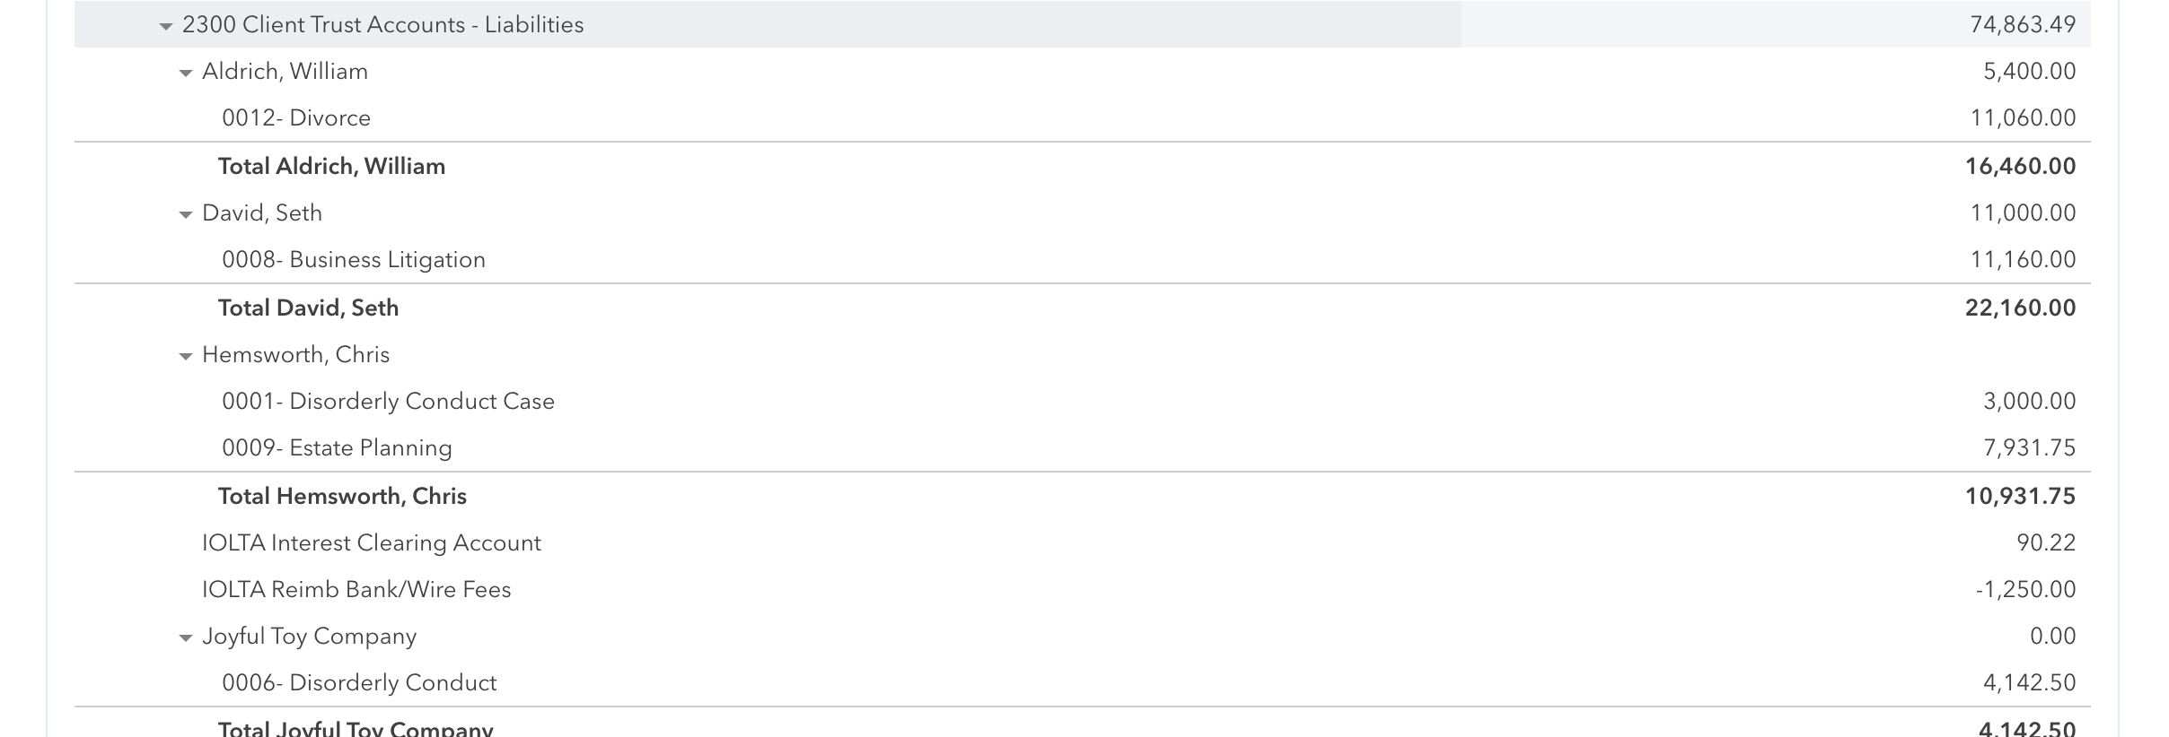Collapse the Hemsworth, Chris group
Viewport: 2169px width, 737px height.
tap(186, 357)
